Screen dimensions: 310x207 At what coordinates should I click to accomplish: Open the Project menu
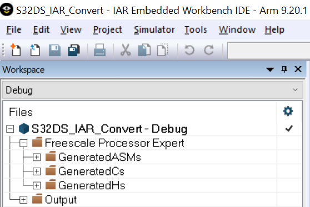coord(108,30)
